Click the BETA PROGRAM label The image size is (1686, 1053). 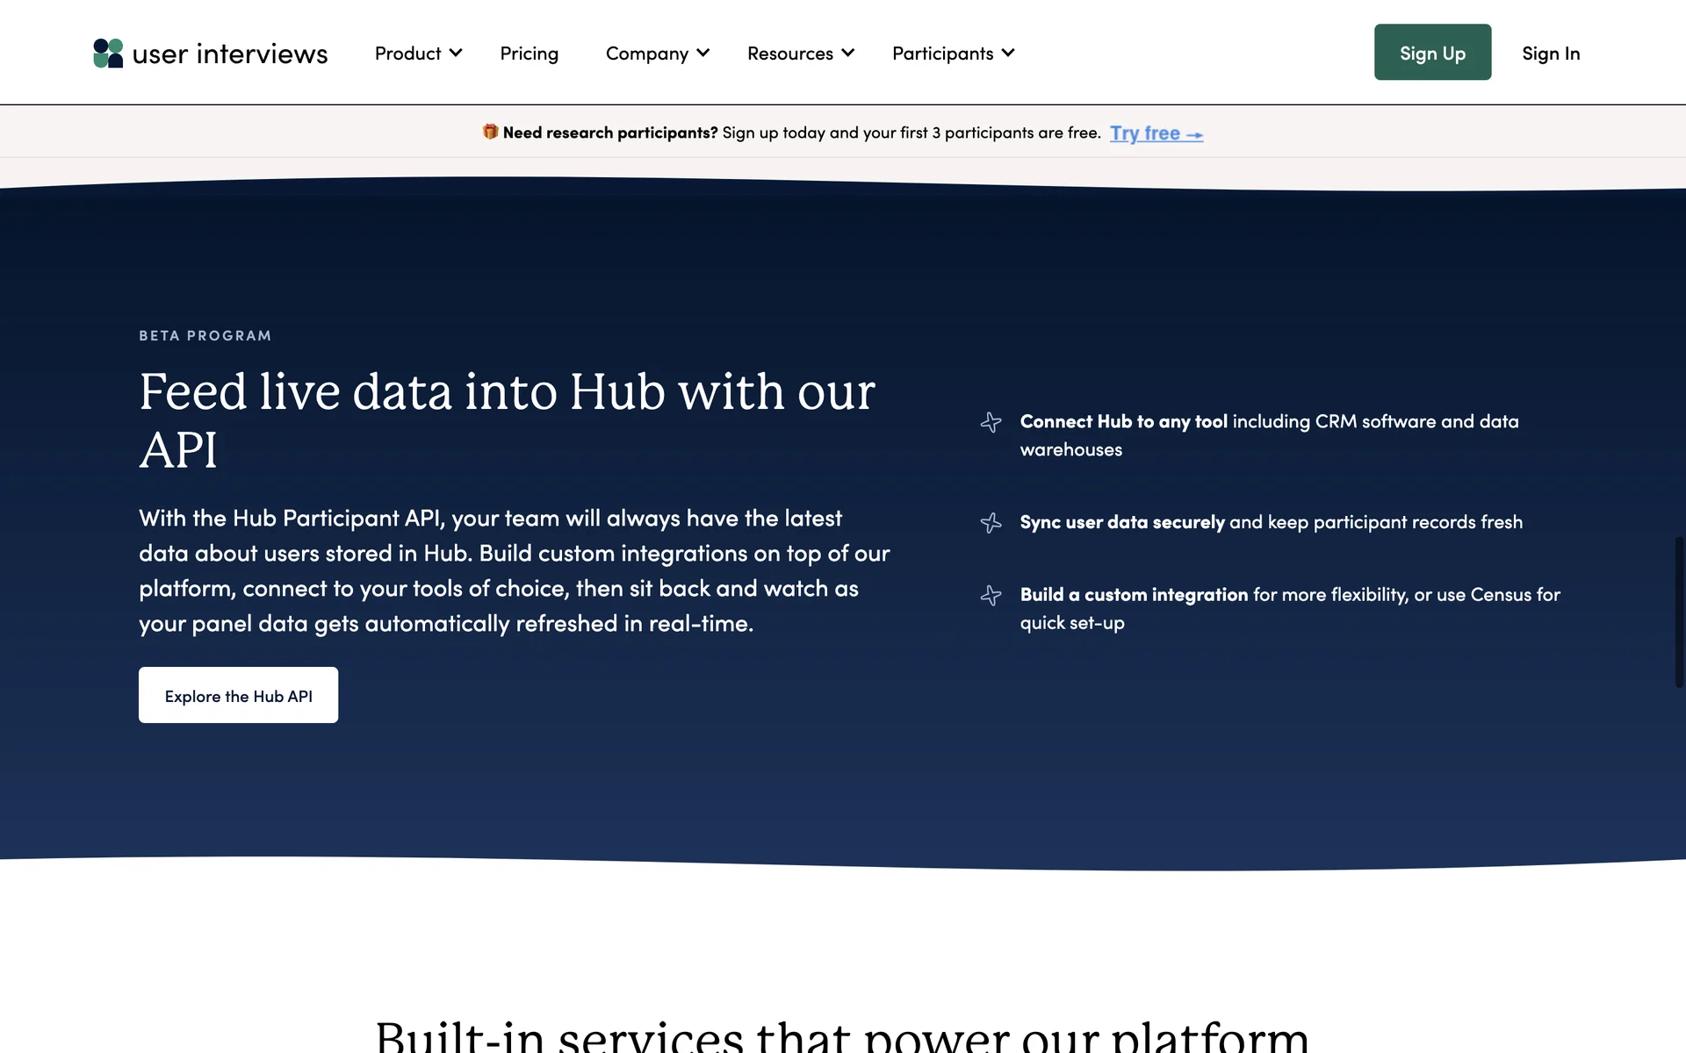point(205,336)
